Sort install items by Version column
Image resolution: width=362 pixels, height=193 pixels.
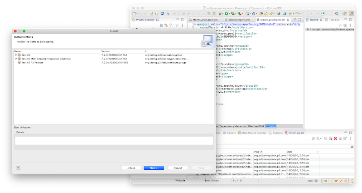click(x=123, y=51)
